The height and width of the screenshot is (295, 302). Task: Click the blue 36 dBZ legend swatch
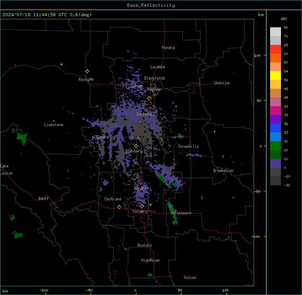[x=275, y=128]
